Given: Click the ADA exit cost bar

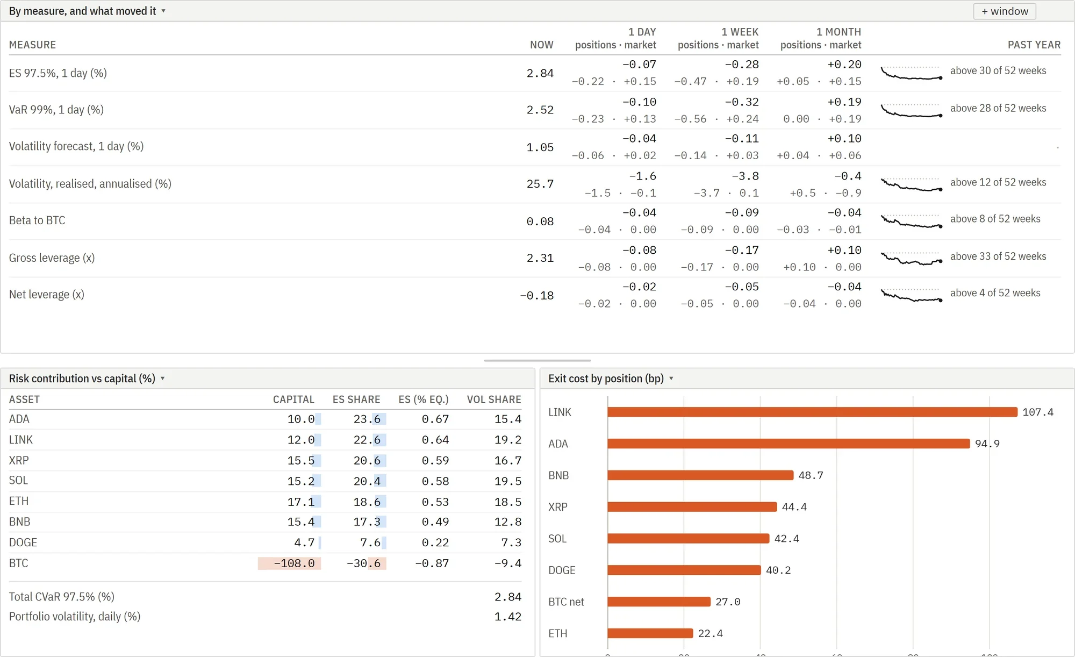Looking at the screenshot, I should pos(789,444).
